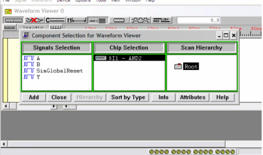Click the waveform icon beside SimGlobalReset
263x155 pixels.
(x=29, y=70)
